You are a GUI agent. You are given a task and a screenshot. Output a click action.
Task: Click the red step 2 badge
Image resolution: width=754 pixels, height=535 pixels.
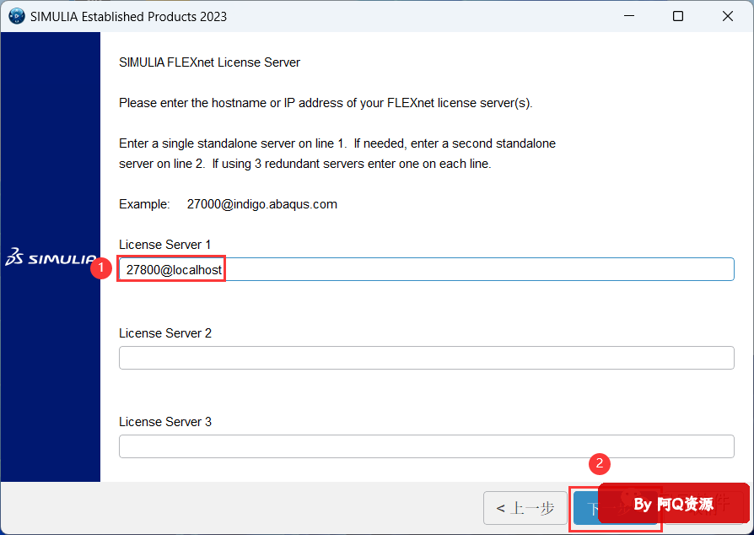(599, 463)
